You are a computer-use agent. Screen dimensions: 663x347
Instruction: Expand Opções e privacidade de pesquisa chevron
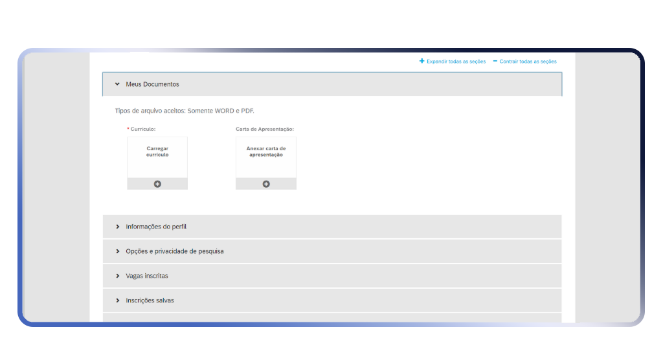click(117, 251)
